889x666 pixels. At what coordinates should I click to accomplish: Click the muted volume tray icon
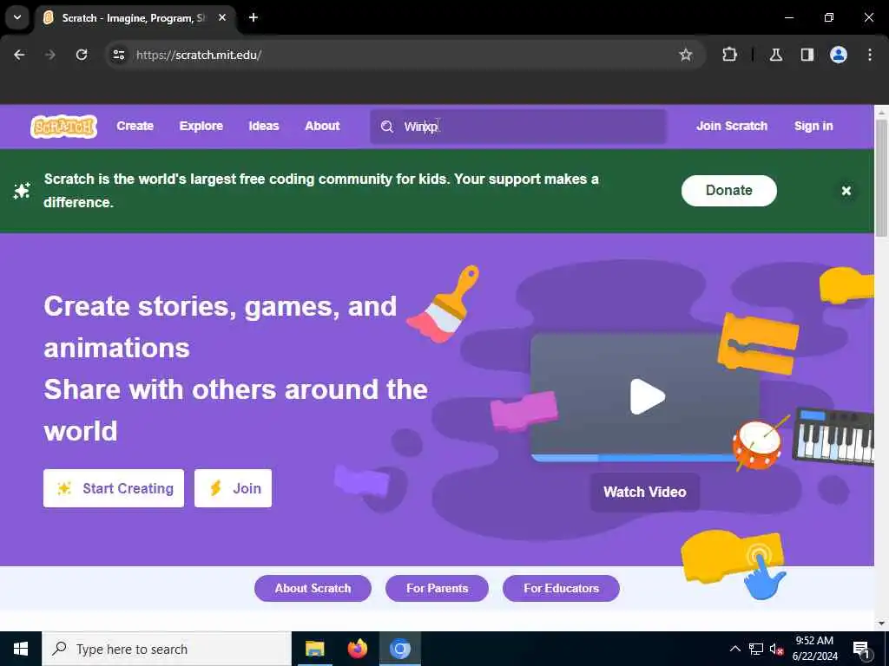click(x=776, y=649)
